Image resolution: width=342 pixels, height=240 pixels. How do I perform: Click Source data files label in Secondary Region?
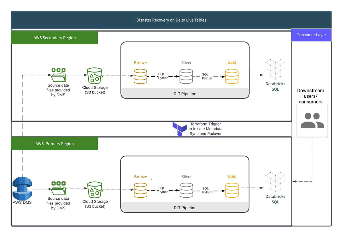(x=58, y=90)
